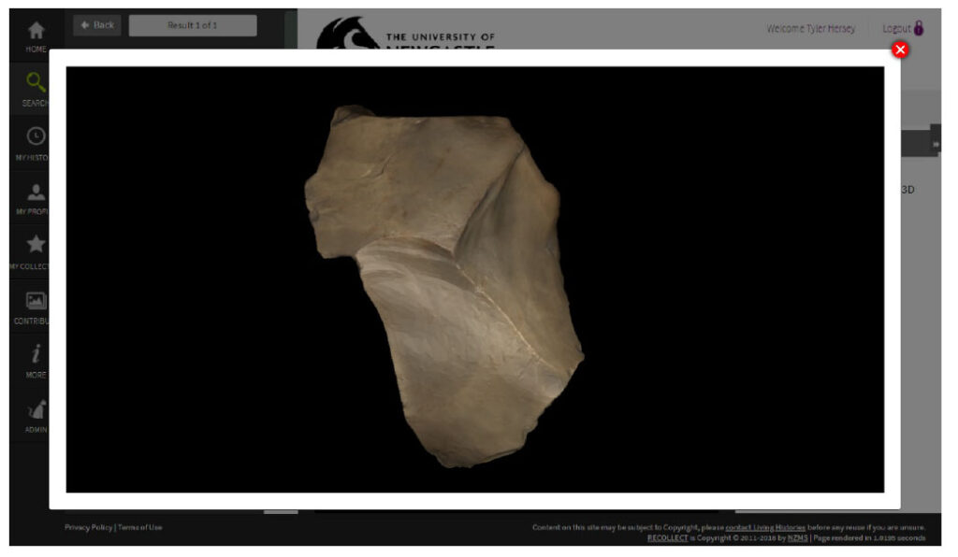Open the Privacy Policy link

[x=88, y=527]
